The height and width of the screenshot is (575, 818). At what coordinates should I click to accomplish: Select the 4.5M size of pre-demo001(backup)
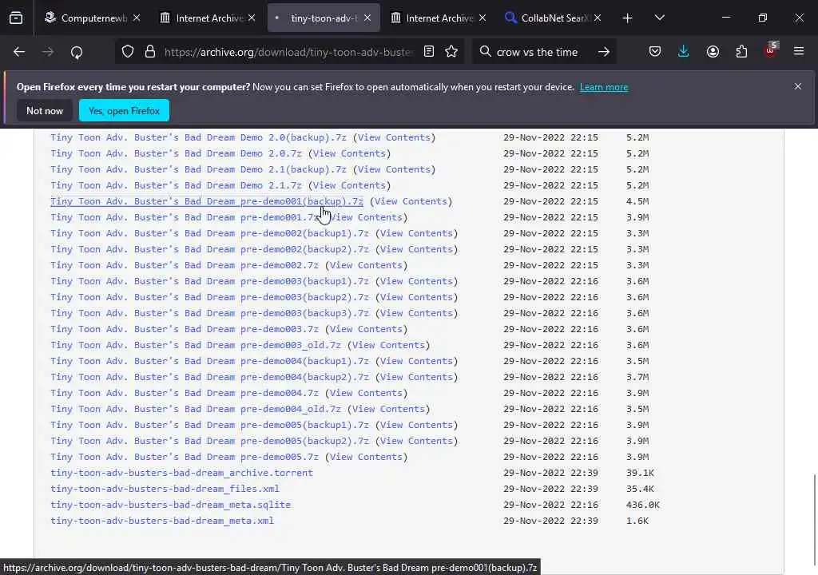pyautogui.click(x=637, y=201)
